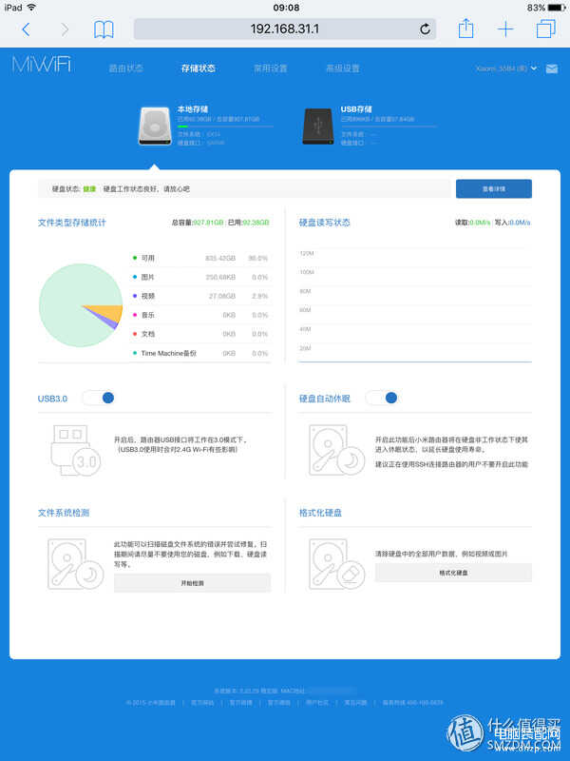Image resolution: width=570 pixels, height=761 pixels.
Task: Tap the Safari share icon
Action: pyautogui.click(x=465, y=29)
